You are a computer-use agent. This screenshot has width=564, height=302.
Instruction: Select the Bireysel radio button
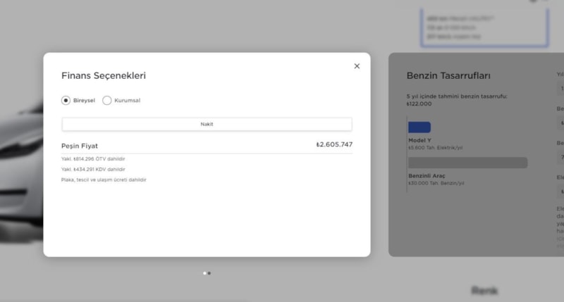(66, 101)
